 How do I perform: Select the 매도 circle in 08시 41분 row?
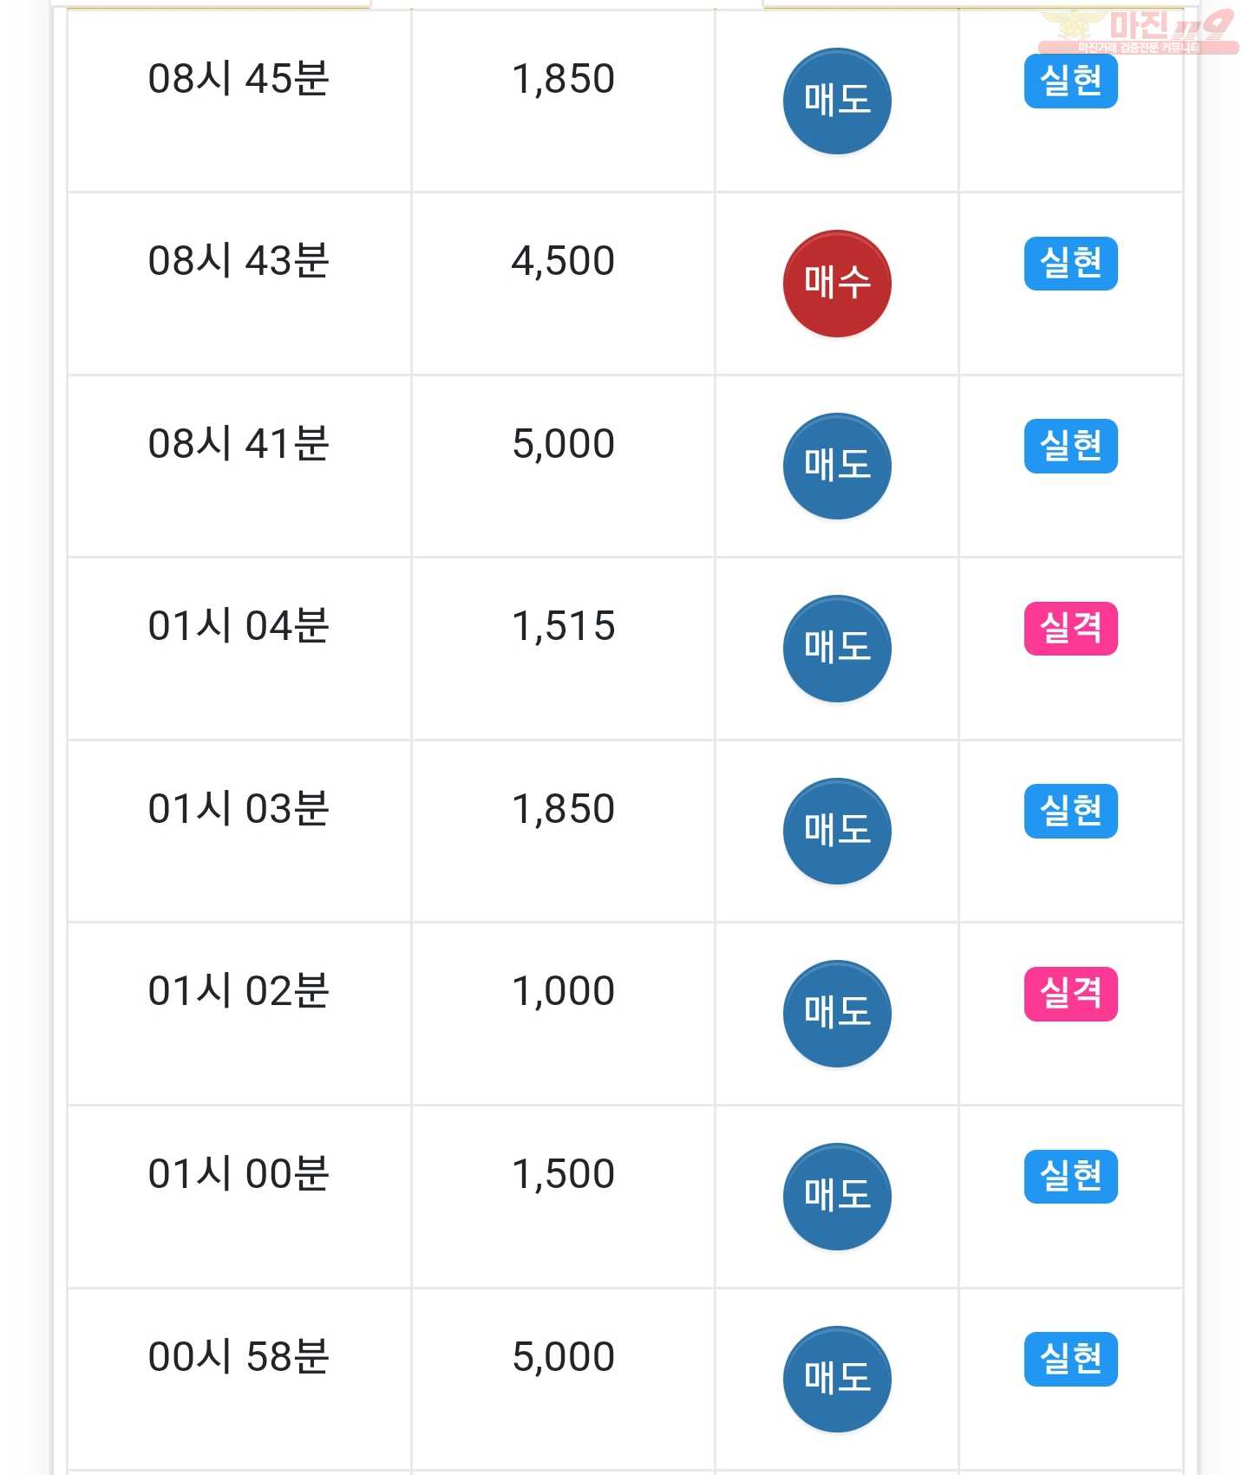point(837,466)
